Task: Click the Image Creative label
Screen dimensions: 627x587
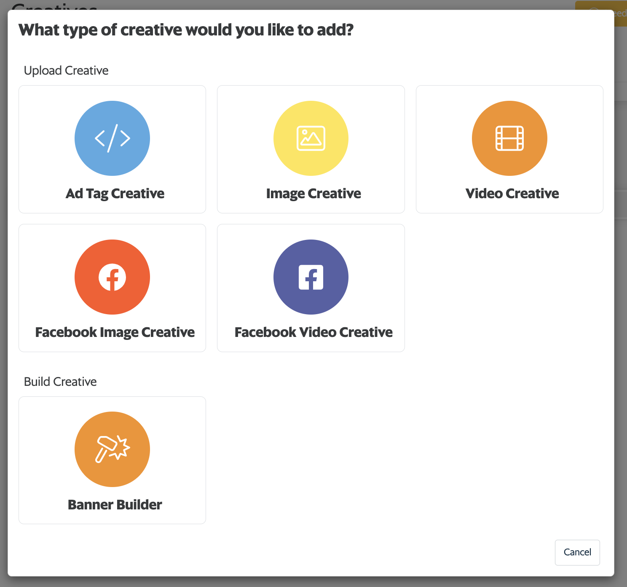Action: tap(313, 194)
